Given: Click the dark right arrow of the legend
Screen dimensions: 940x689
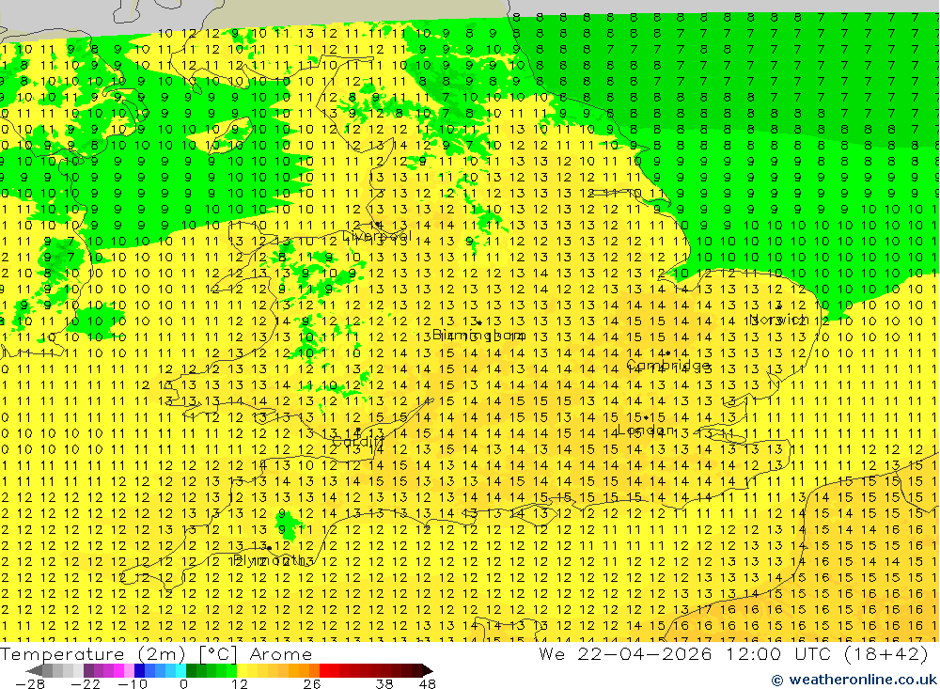Looking at the screenshot, I should (x=427, y=670).
